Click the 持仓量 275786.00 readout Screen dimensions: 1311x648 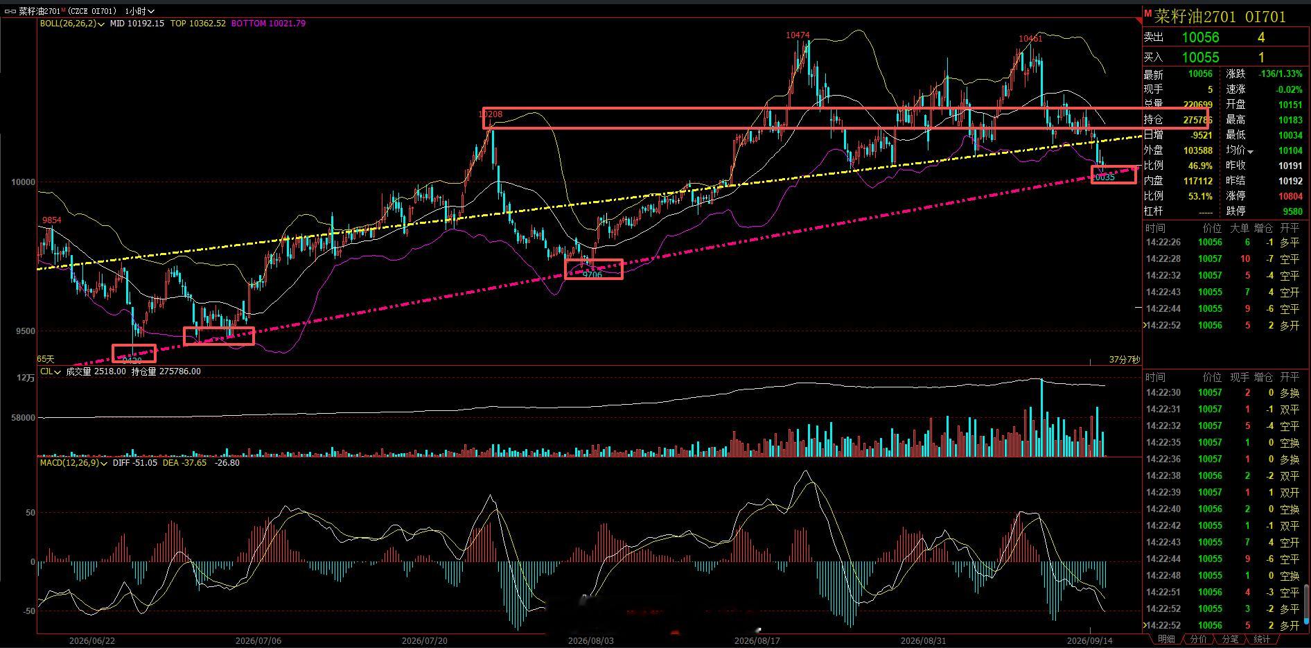click(x=166, y=371)
